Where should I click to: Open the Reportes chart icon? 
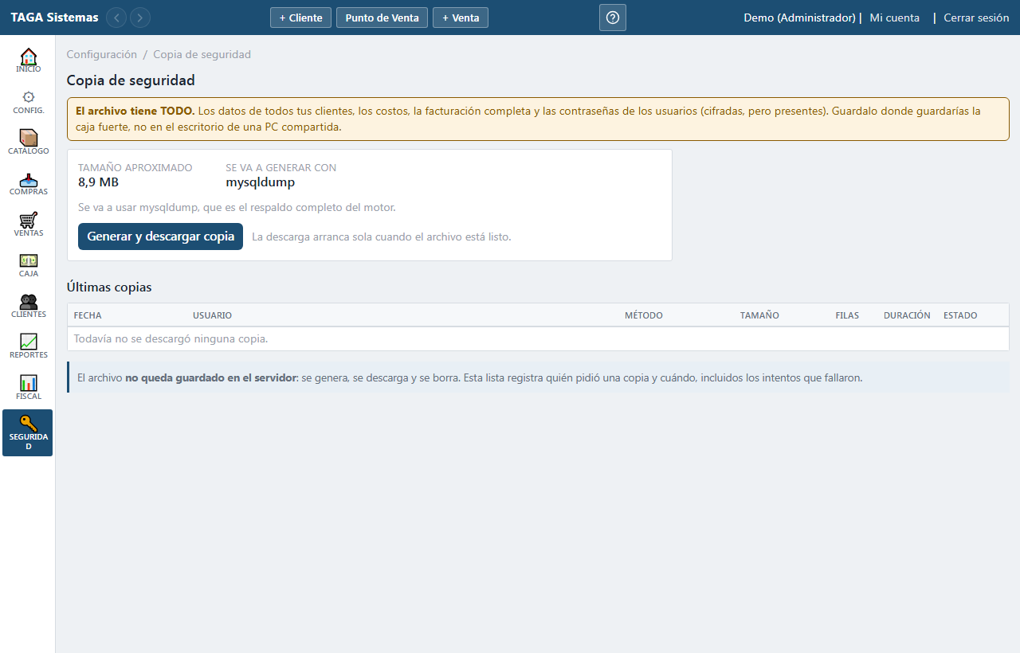pyautogui.click(x=28, y=347)
